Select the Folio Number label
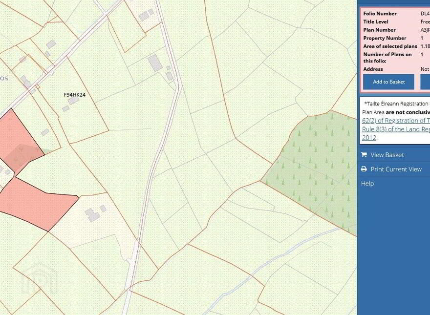 click(x=380, y=14)
